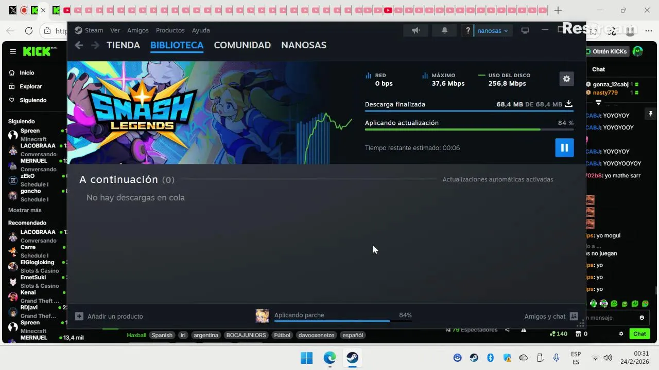Select the BOCAJUNIORS tag
This screenshot has width=659, height=370.
pyautogui.click(x=246, y=335)
